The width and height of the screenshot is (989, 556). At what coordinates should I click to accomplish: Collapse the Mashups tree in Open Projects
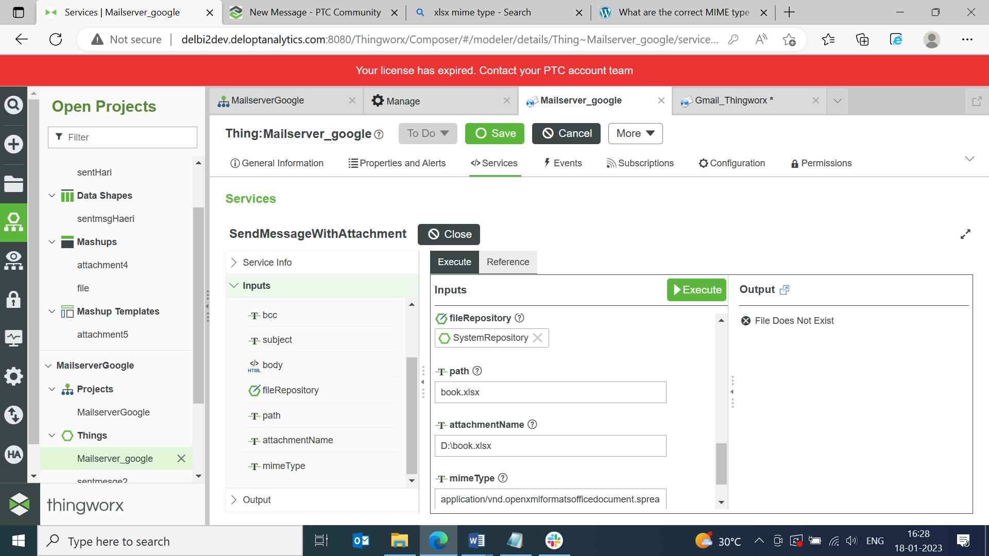click(x=52, y=241)
